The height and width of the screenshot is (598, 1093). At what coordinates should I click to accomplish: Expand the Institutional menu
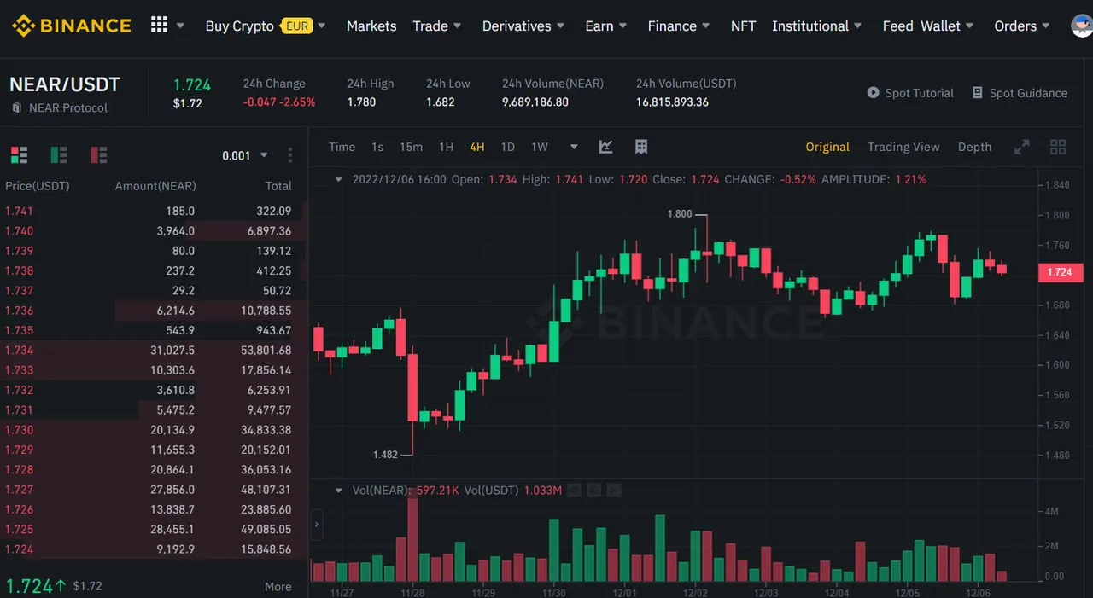pyautogui.click(x=817, y=26)
